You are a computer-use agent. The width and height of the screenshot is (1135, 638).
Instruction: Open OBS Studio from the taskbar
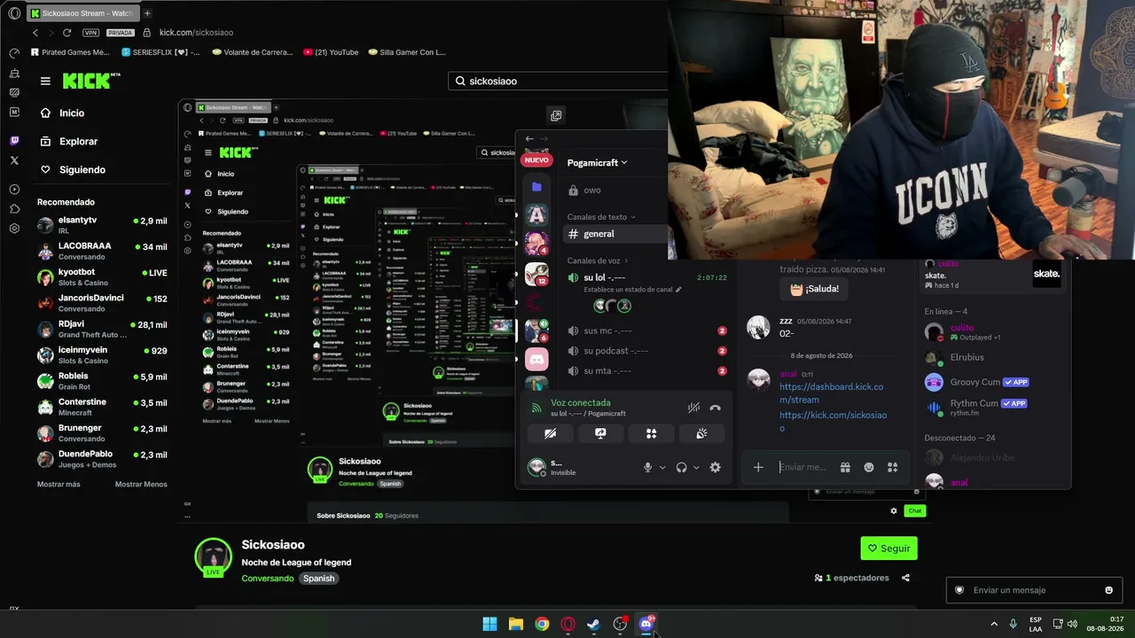point(620,624)
